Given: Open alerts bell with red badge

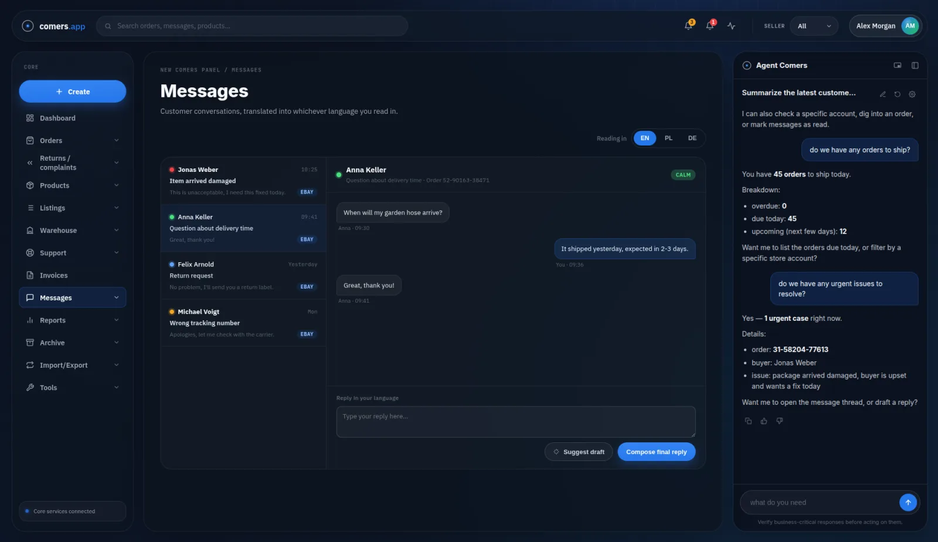Looking at the screenshot, I should point(710,26).
